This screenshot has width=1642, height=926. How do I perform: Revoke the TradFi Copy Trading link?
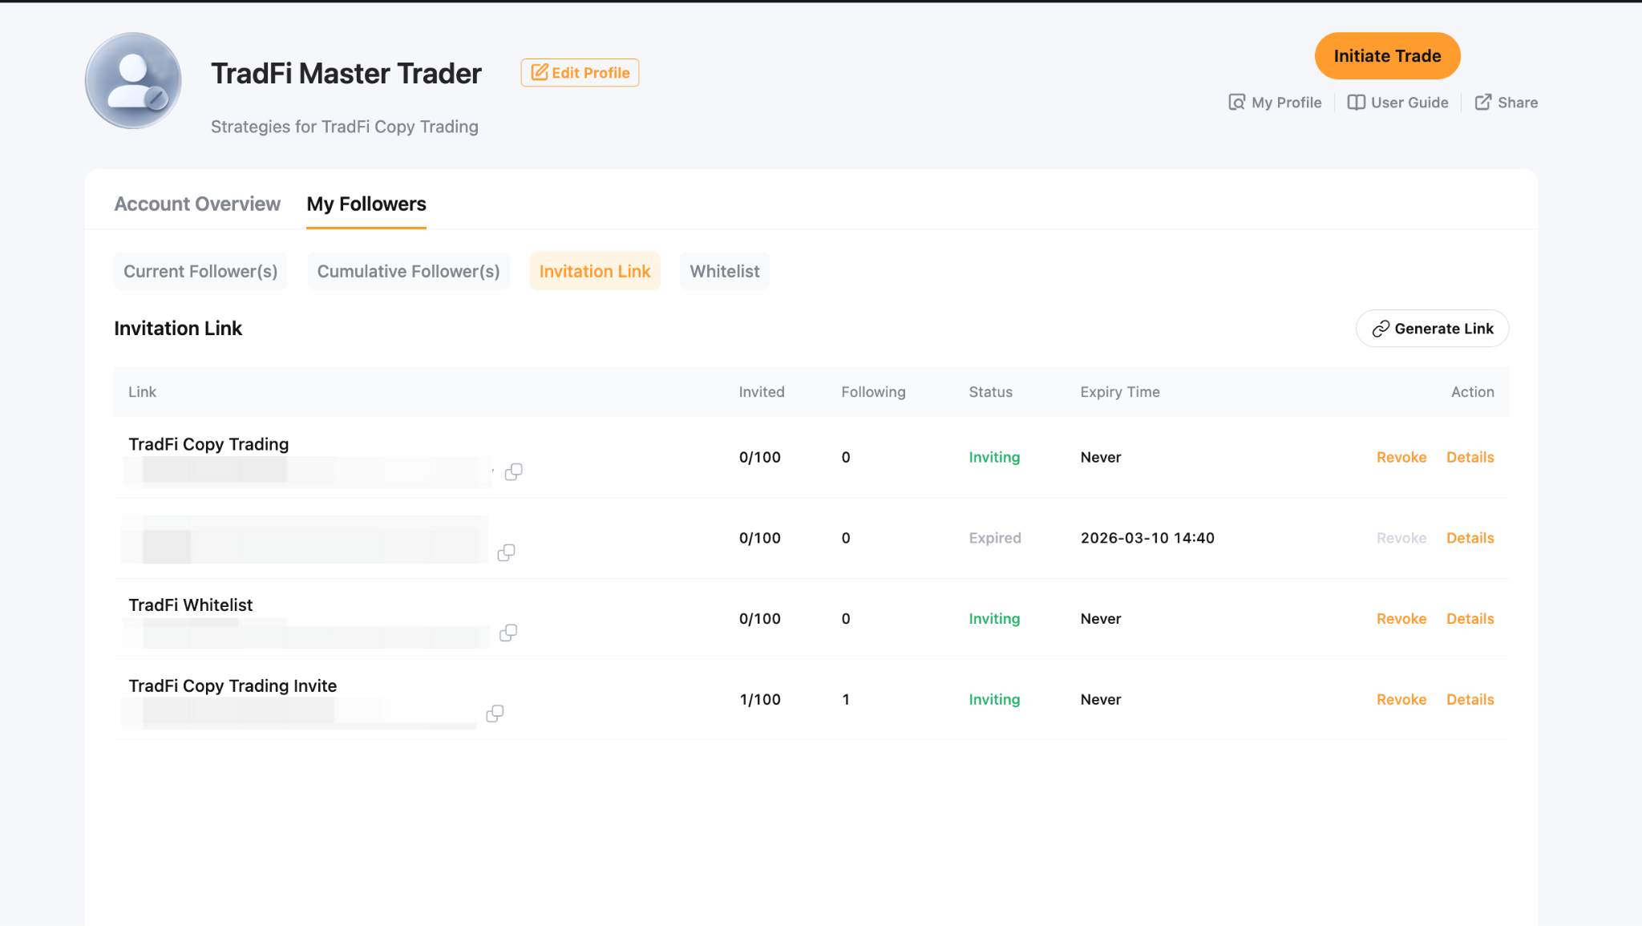[1401, 458]
